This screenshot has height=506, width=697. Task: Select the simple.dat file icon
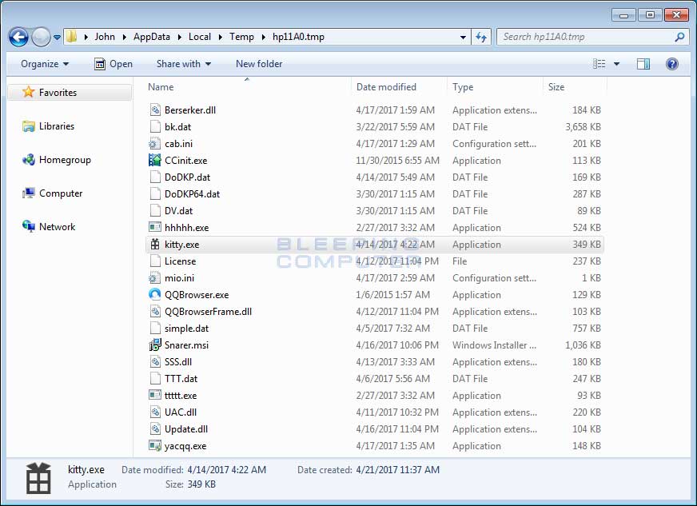click(155, 329)
